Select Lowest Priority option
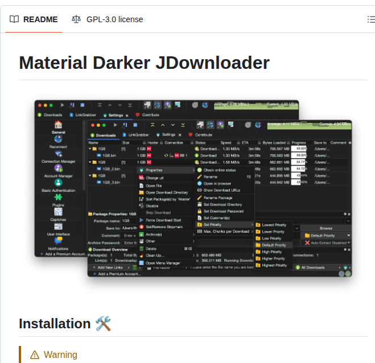 [273, 225]
